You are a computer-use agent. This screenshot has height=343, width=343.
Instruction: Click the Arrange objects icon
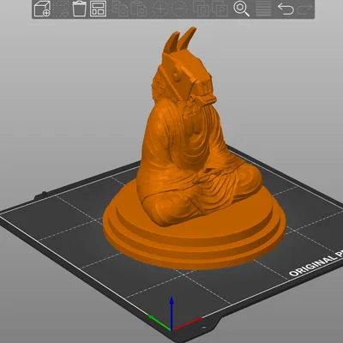point(98,9)
